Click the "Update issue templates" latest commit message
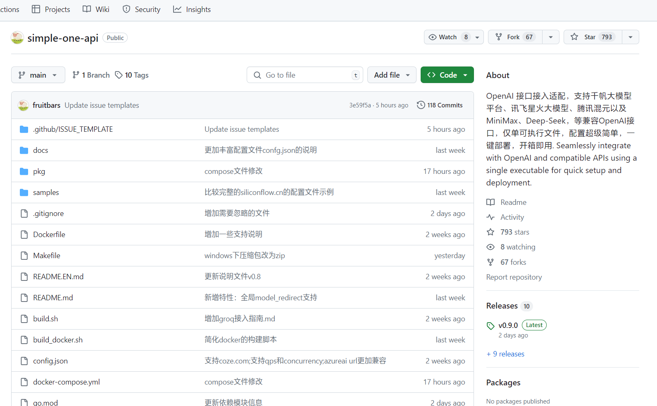This screenshot has width=657, height=406. [102, 105]
